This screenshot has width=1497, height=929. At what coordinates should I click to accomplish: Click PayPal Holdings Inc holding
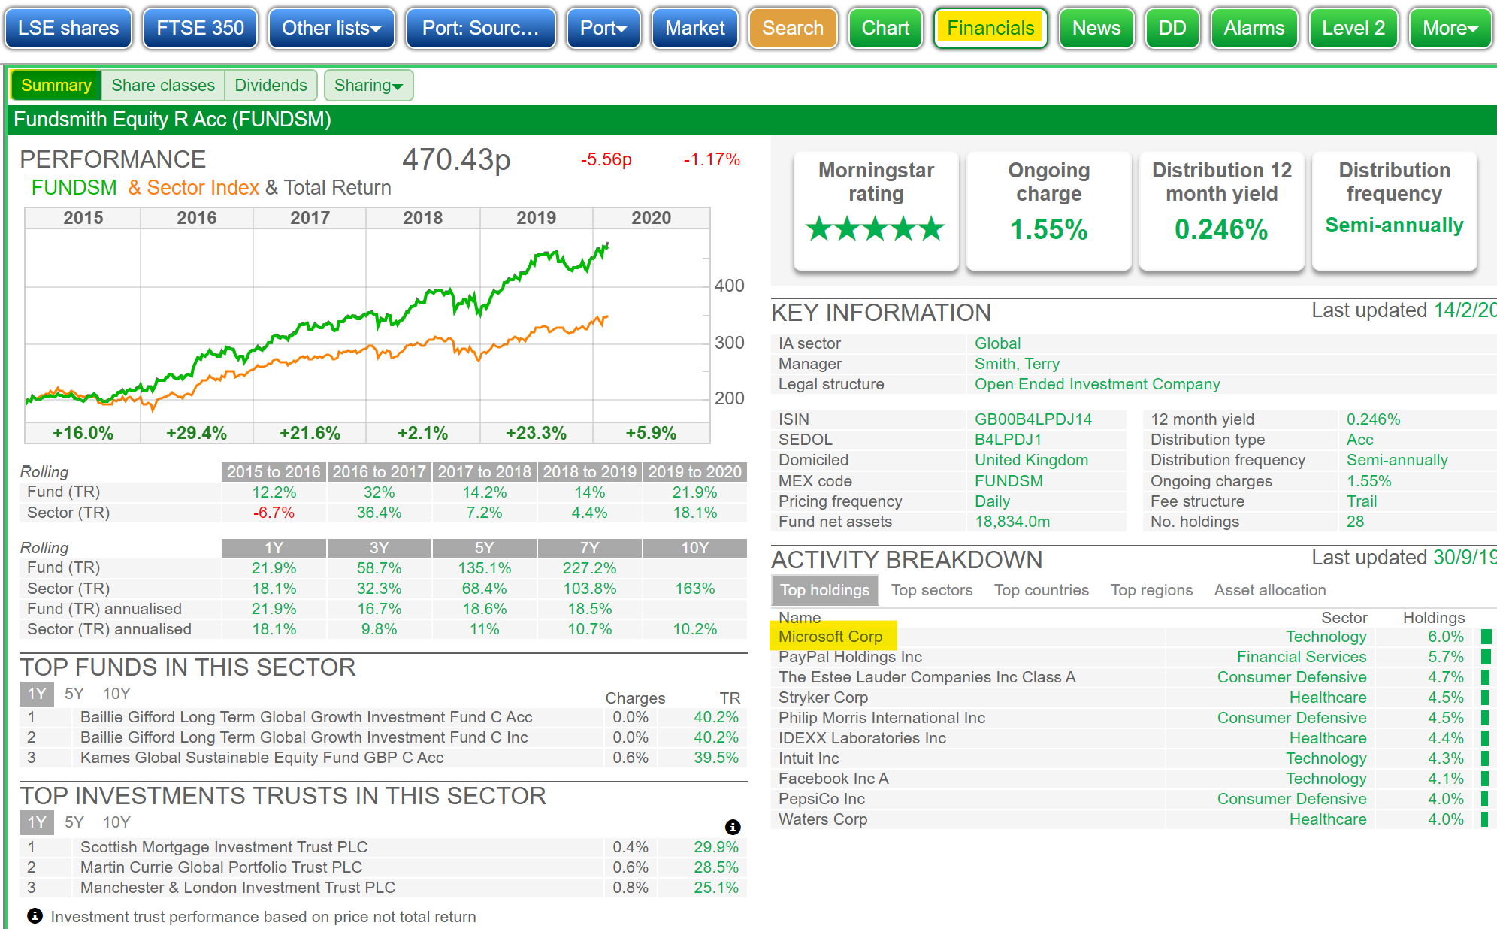coord(850,657)
